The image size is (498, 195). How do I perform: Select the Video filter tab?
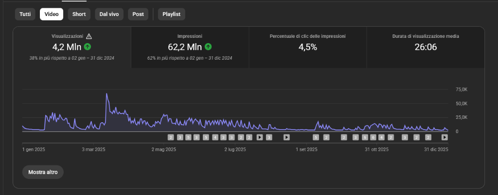52,14
